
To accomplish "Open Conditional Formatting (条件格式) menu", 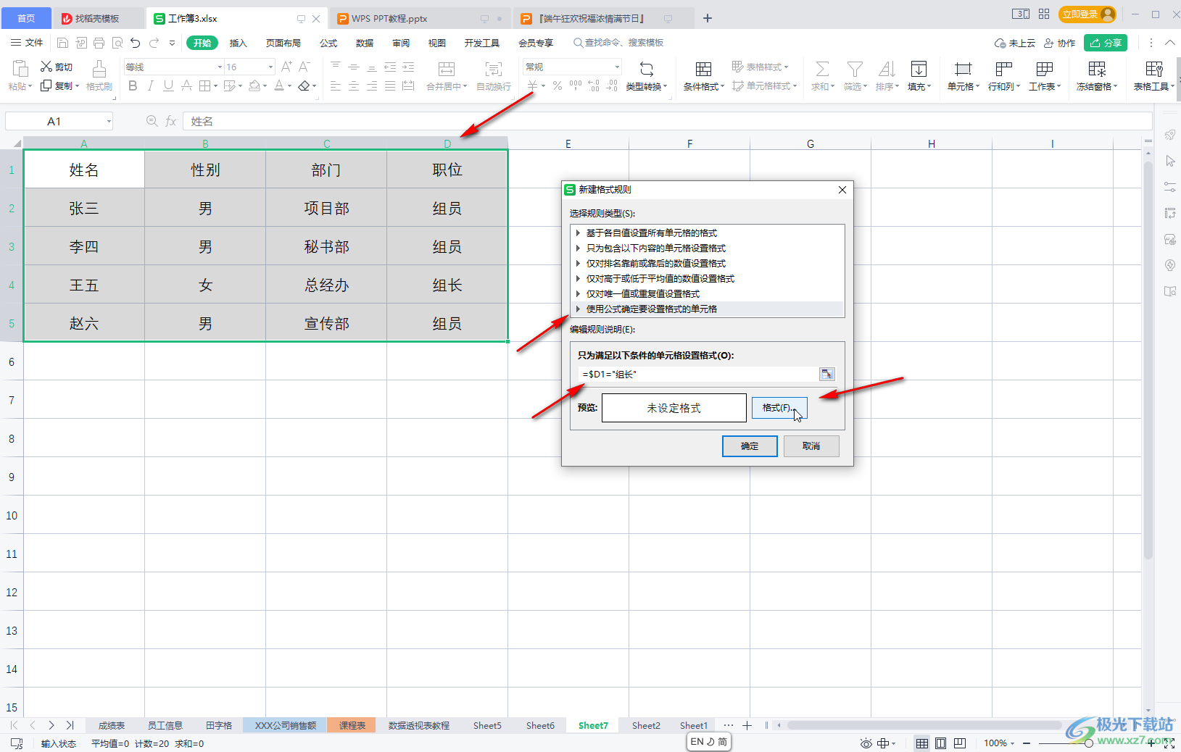I will 703,76.
